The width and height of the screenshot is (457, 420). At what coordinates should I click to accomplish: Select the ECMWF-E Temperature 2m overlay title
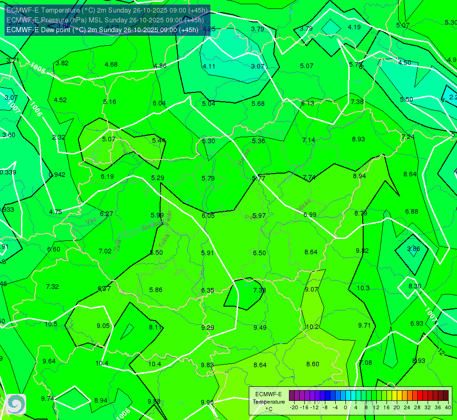click(x=107, y=10)
